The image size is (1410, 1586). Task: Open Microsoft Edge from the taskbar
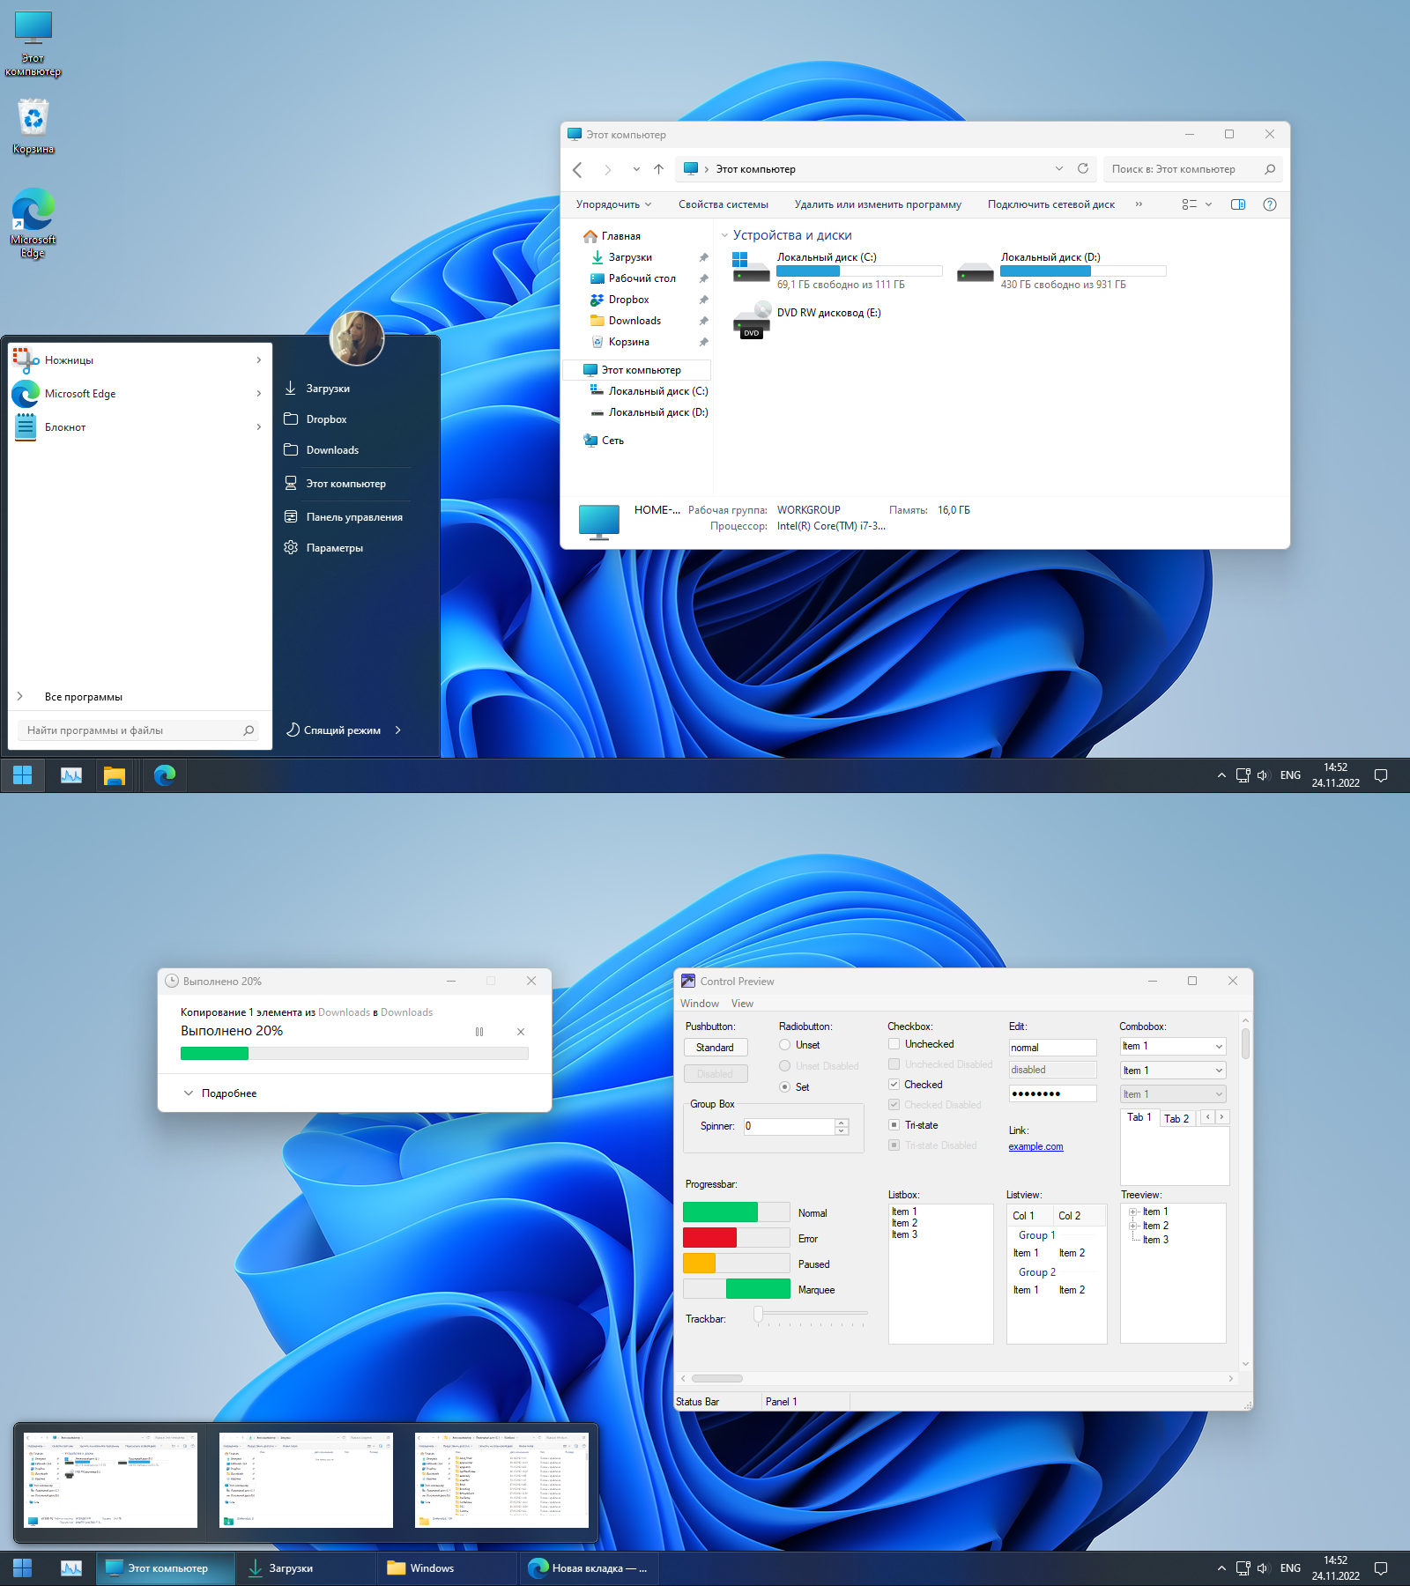[x=164, y=774]
